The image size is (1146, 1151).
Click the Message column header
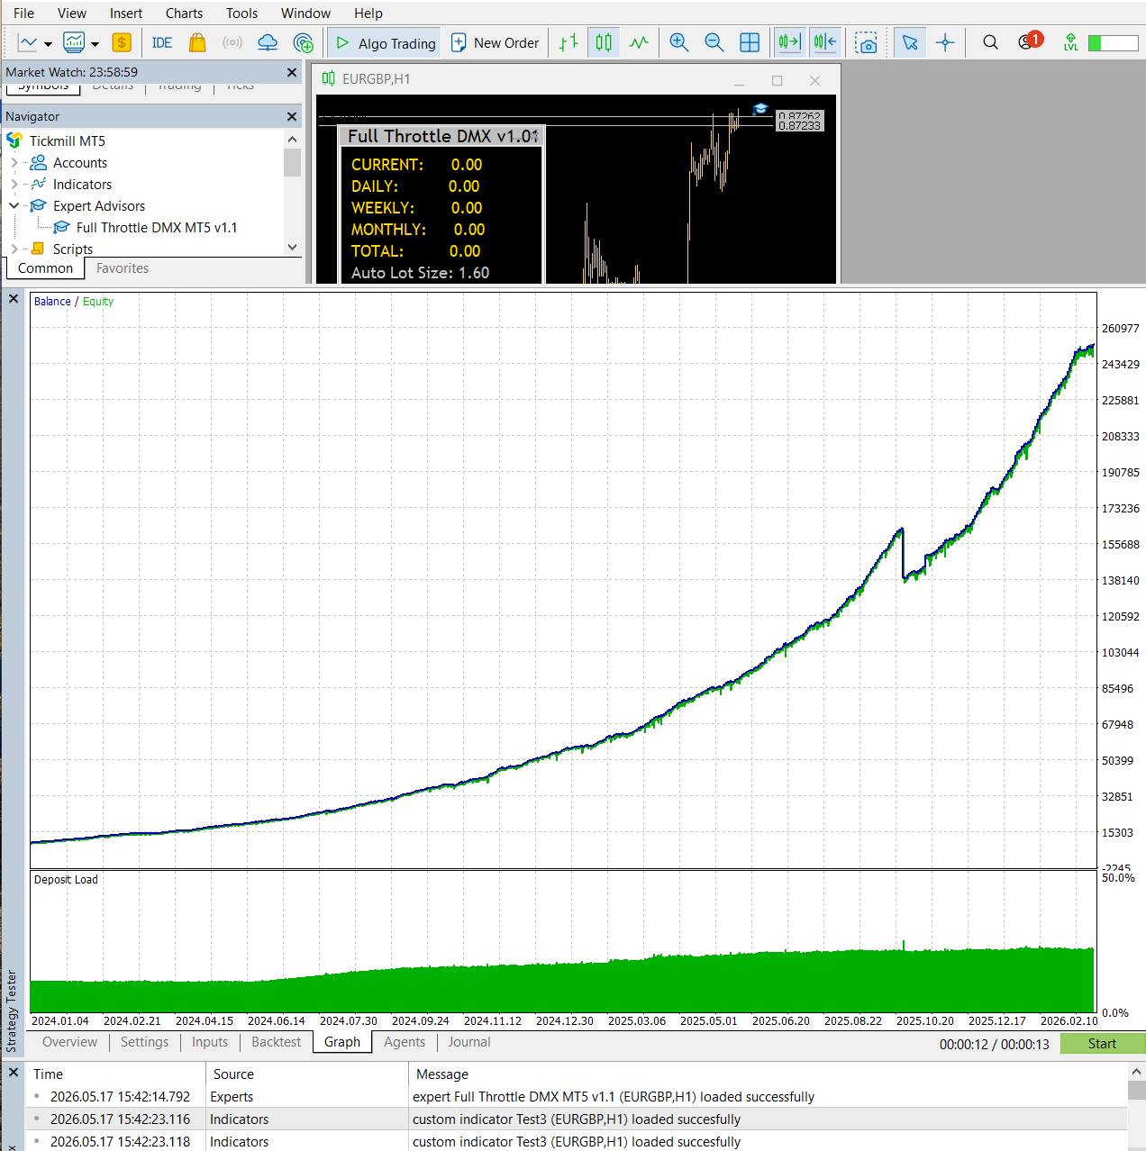point(442,1074)
